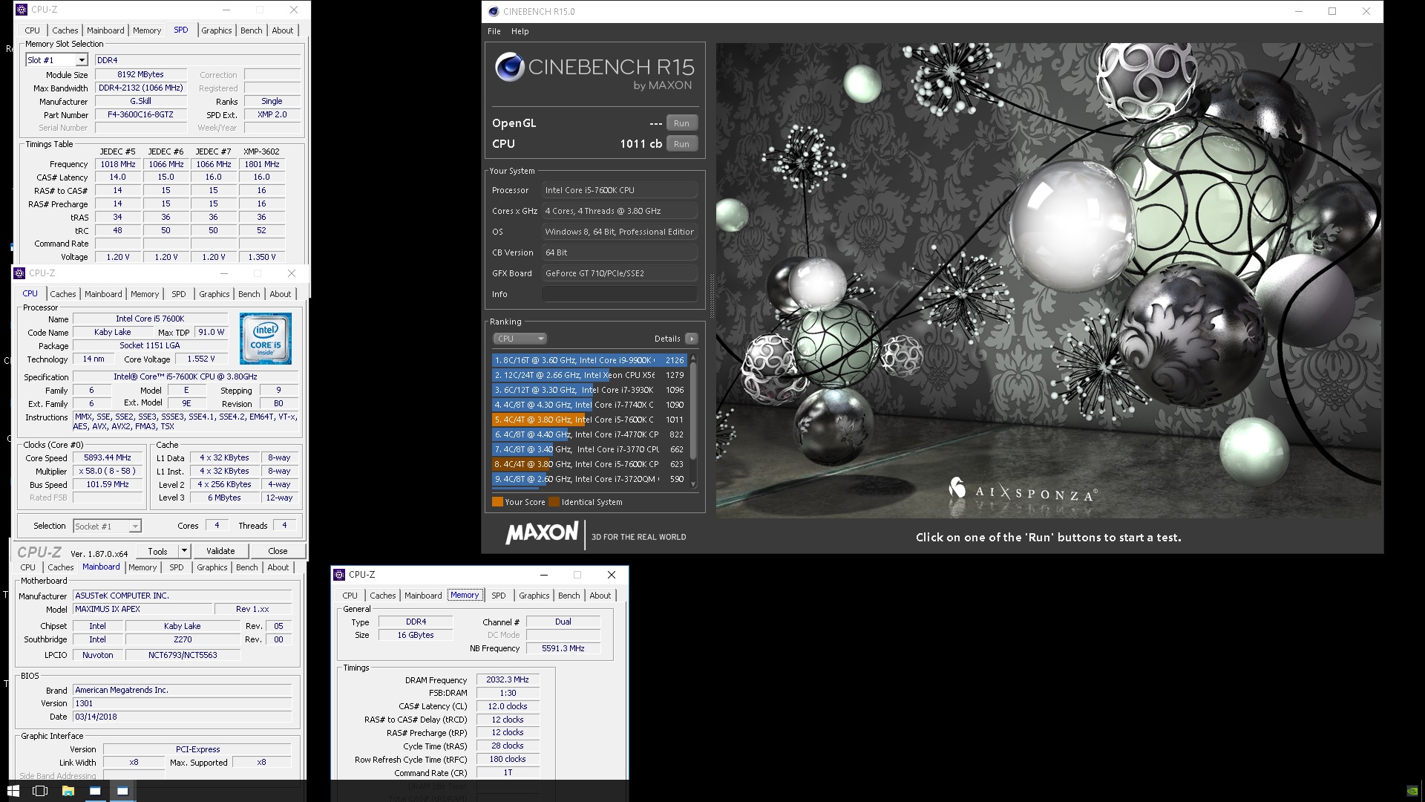The image size is (1425, 802).
Task: Click the Info input field in Cinebench
Action: click(x=619, y=294)
